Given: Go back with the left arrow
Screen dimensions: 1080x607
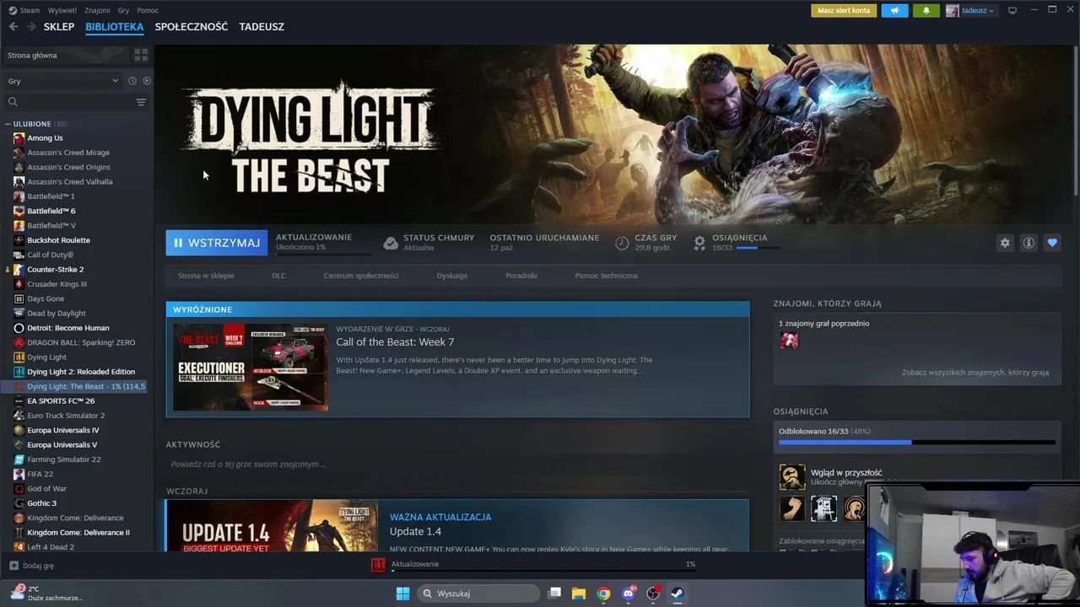Looking at the screenshot, I should tap(13, 26).
